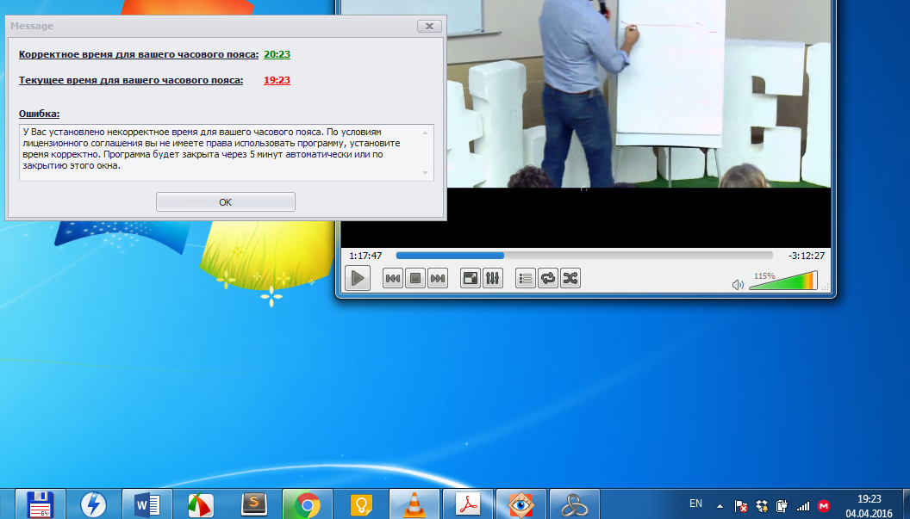910x519 pixels.
Task: Click the Play button in VLC
Action: [x=358, y=278]
